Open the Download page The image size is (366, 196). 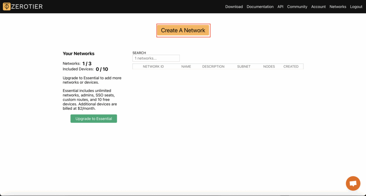[x=234, y=7]
